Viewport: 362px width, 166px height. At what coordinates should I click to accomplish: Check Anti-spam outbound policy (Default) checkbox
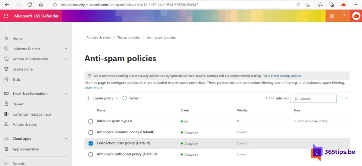90,154
